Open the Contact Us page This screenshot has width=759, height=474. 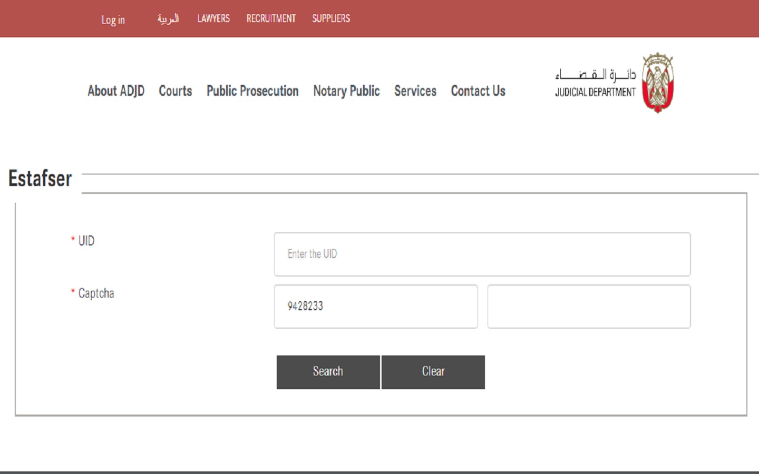pos(478,91)
